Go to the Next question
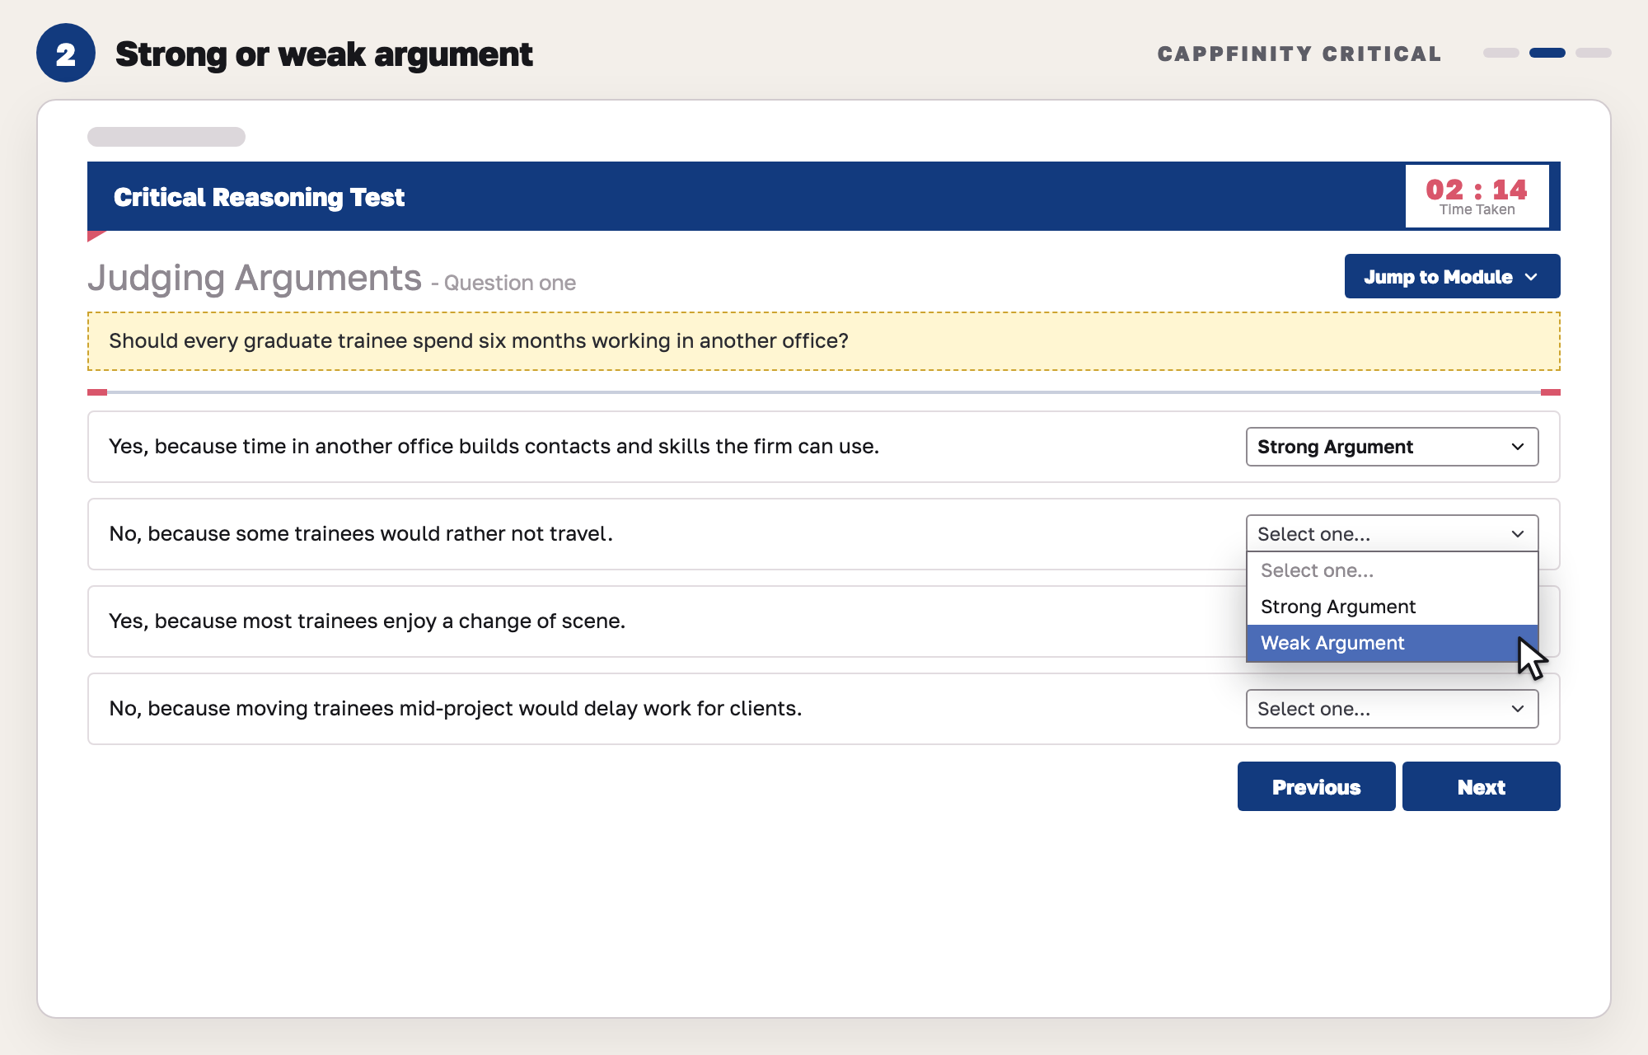The width and height of the screenshot is (1648, 1055). [x=1481, y=786]
